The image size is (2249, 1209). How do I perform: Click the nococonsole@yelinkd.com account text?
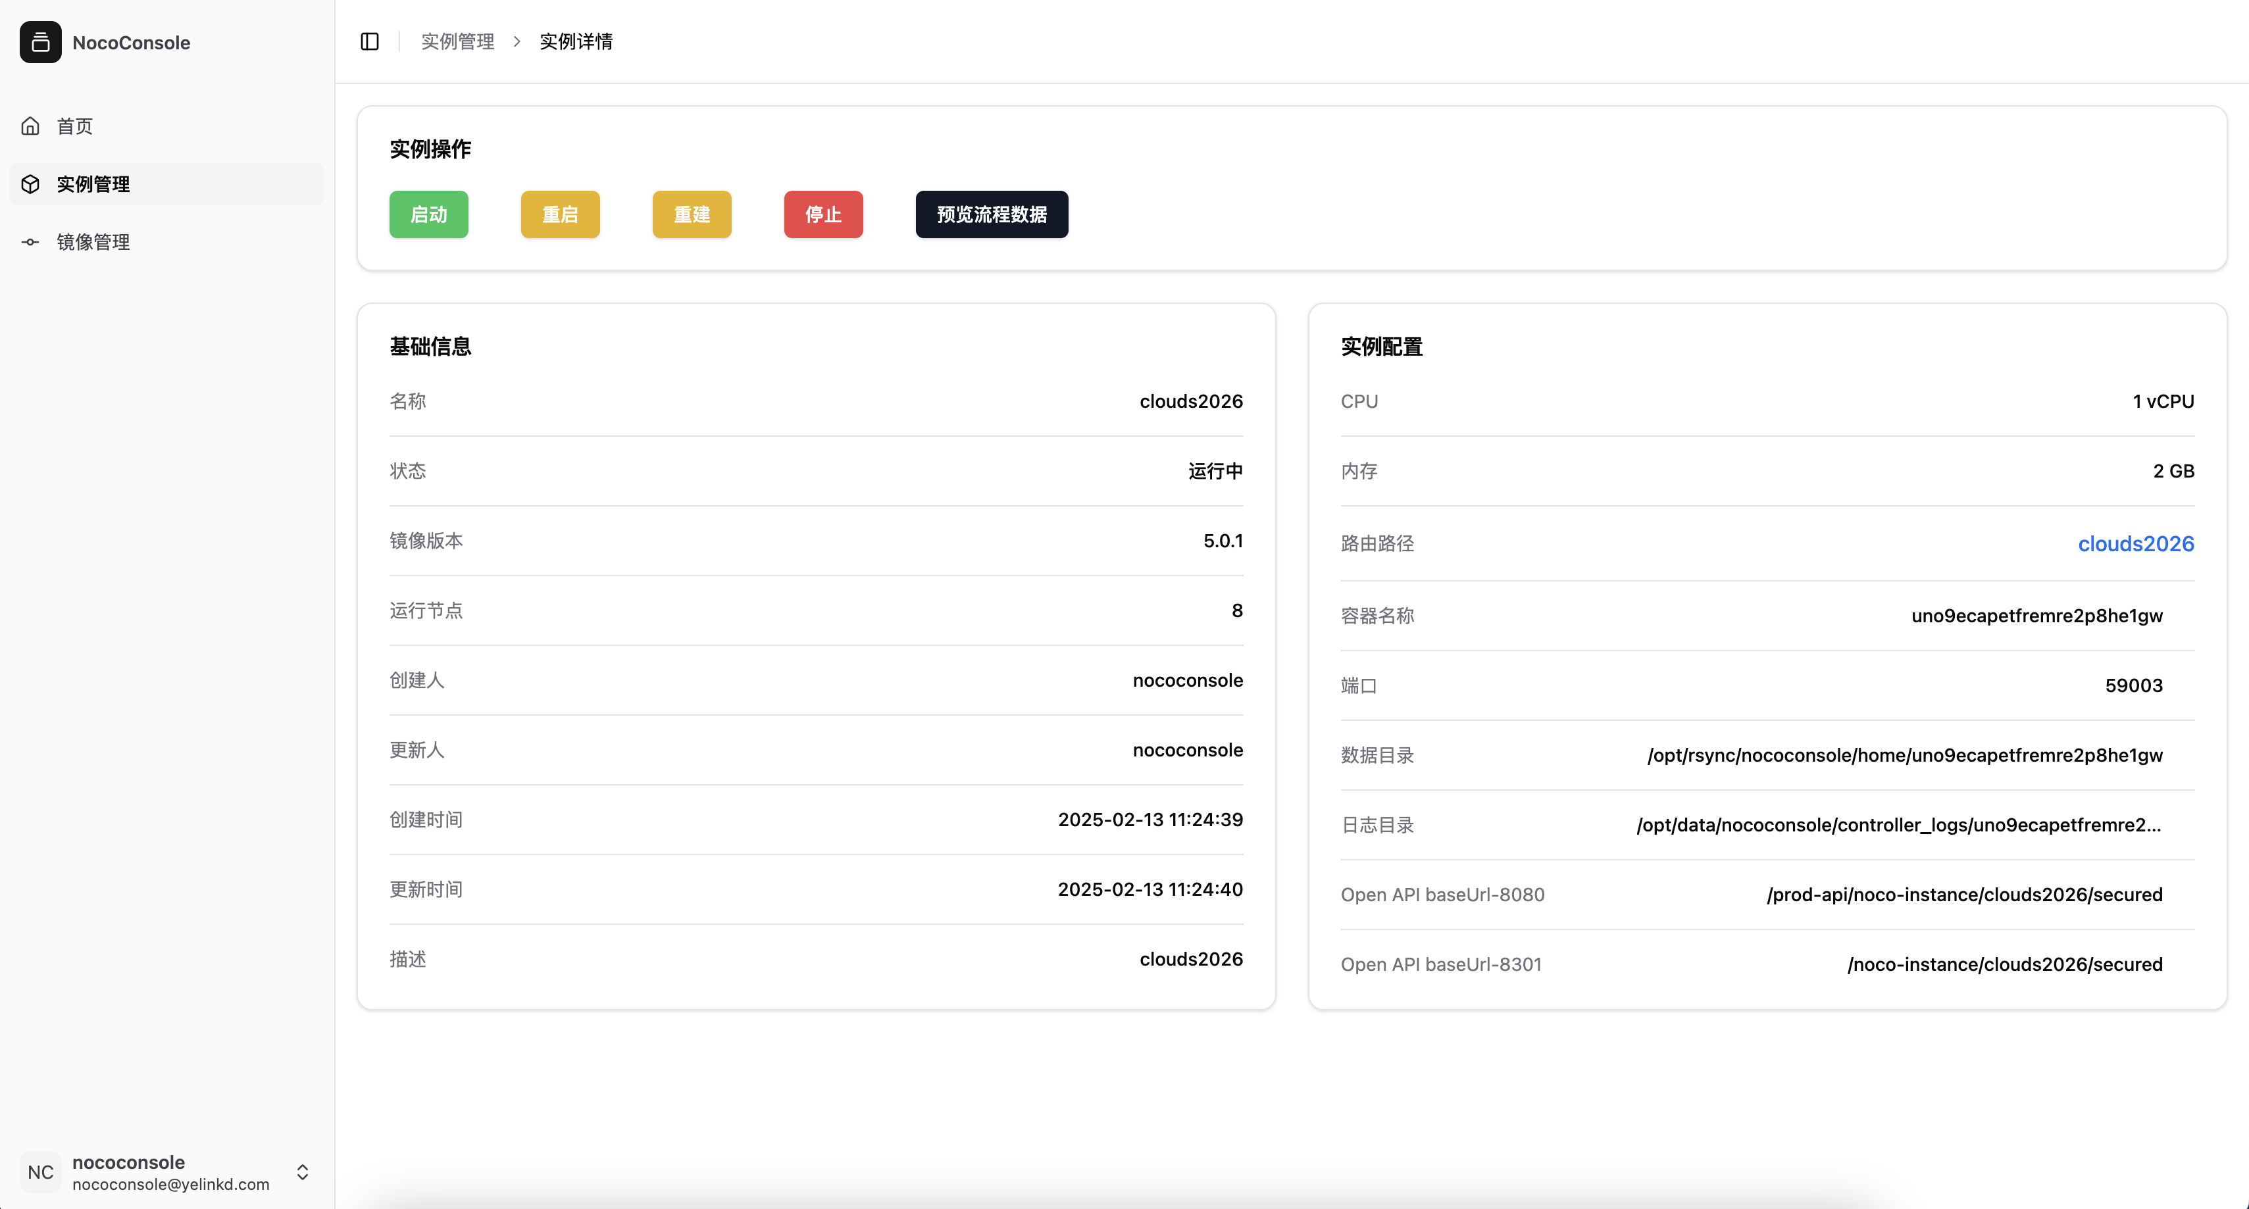(x=170, y=1185)
